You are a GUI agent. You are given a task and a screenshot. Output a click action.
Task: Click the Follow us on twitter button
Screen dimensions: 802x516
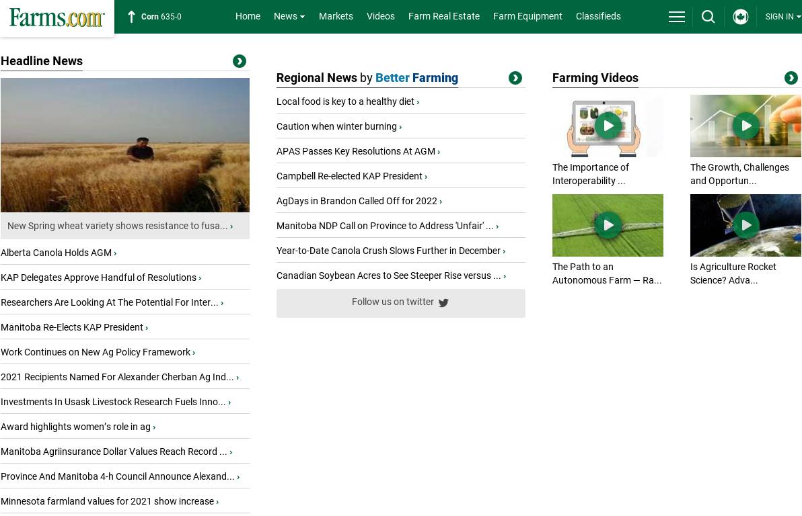[x=400, y=303]
